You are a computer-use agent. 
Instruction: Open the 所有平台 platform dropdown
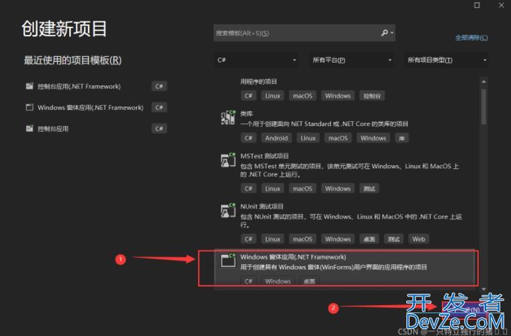tap(351, 60)
